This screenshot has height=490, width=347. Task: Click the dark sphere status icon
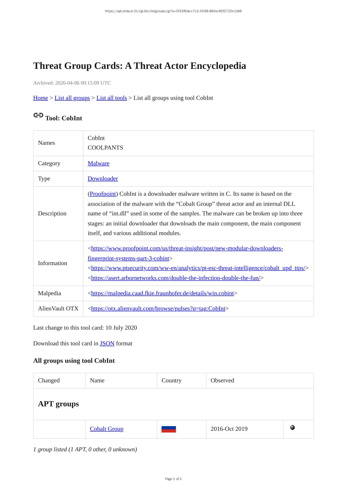click(292, 427)
